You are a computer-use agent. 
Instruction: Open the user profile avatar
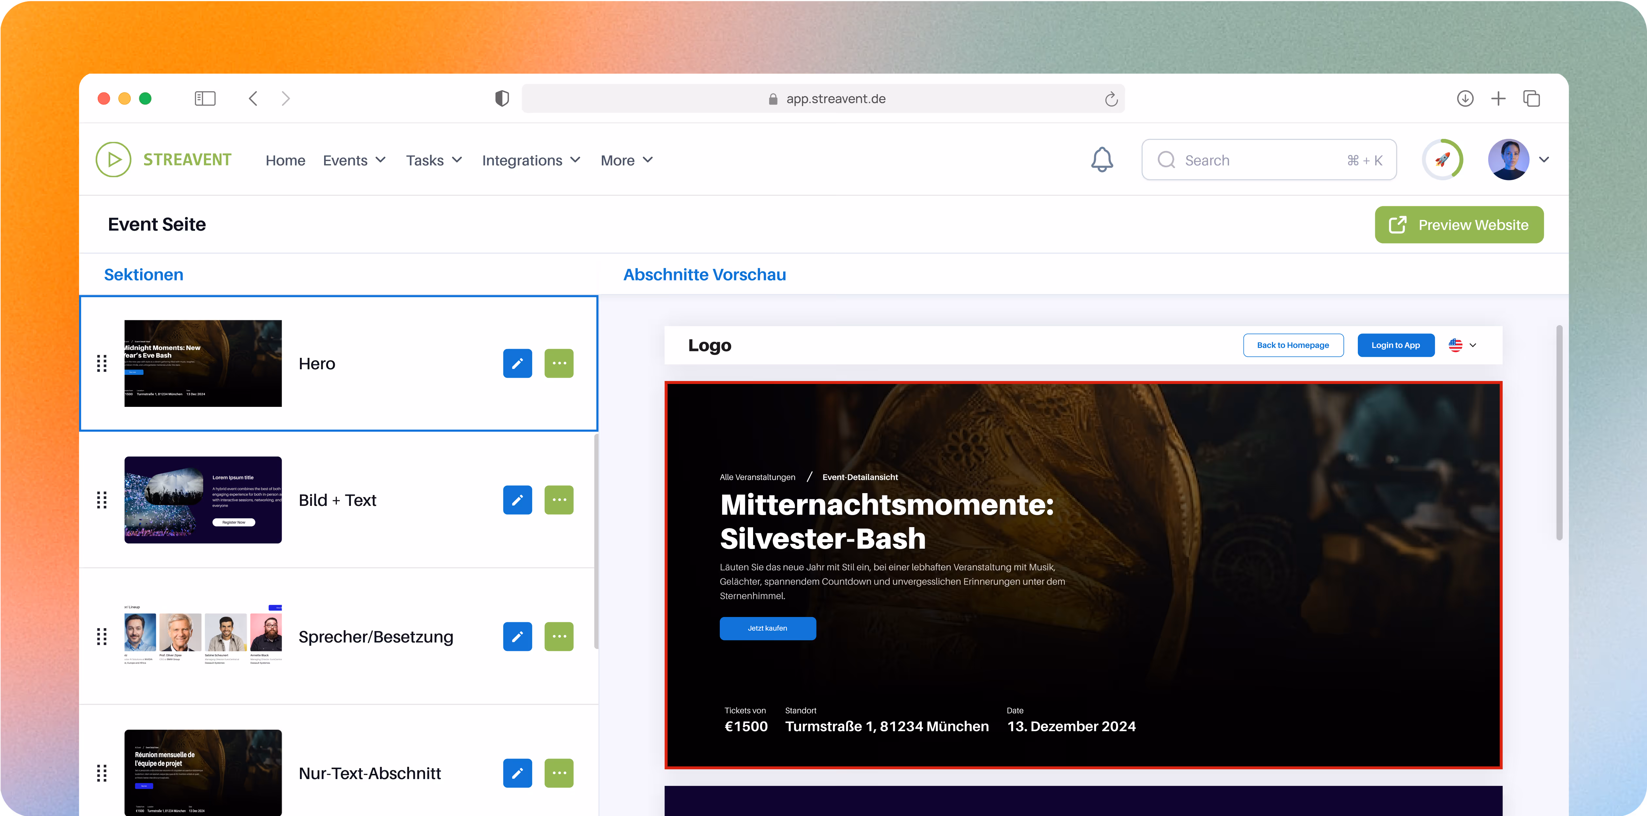click(x=1509, y=160)
